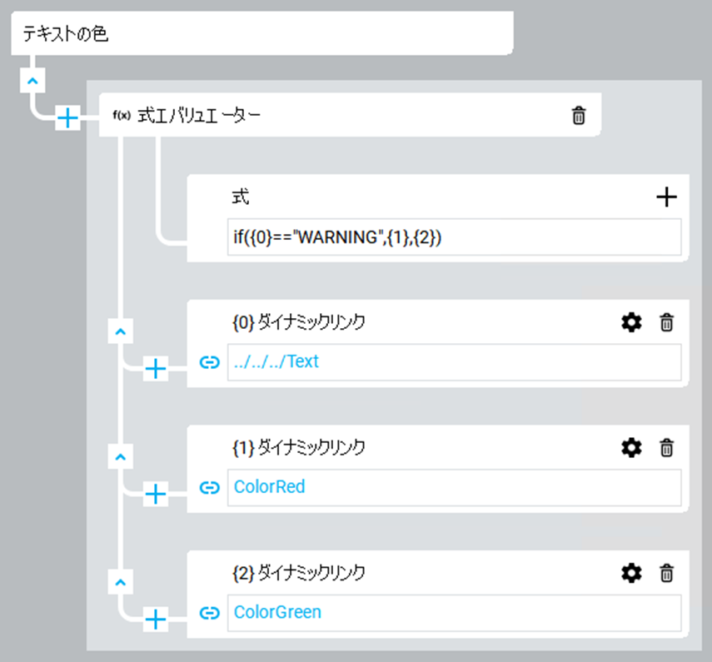Click the link icon beside ColorGreen

pyautogui.click(x=210, y=613)
